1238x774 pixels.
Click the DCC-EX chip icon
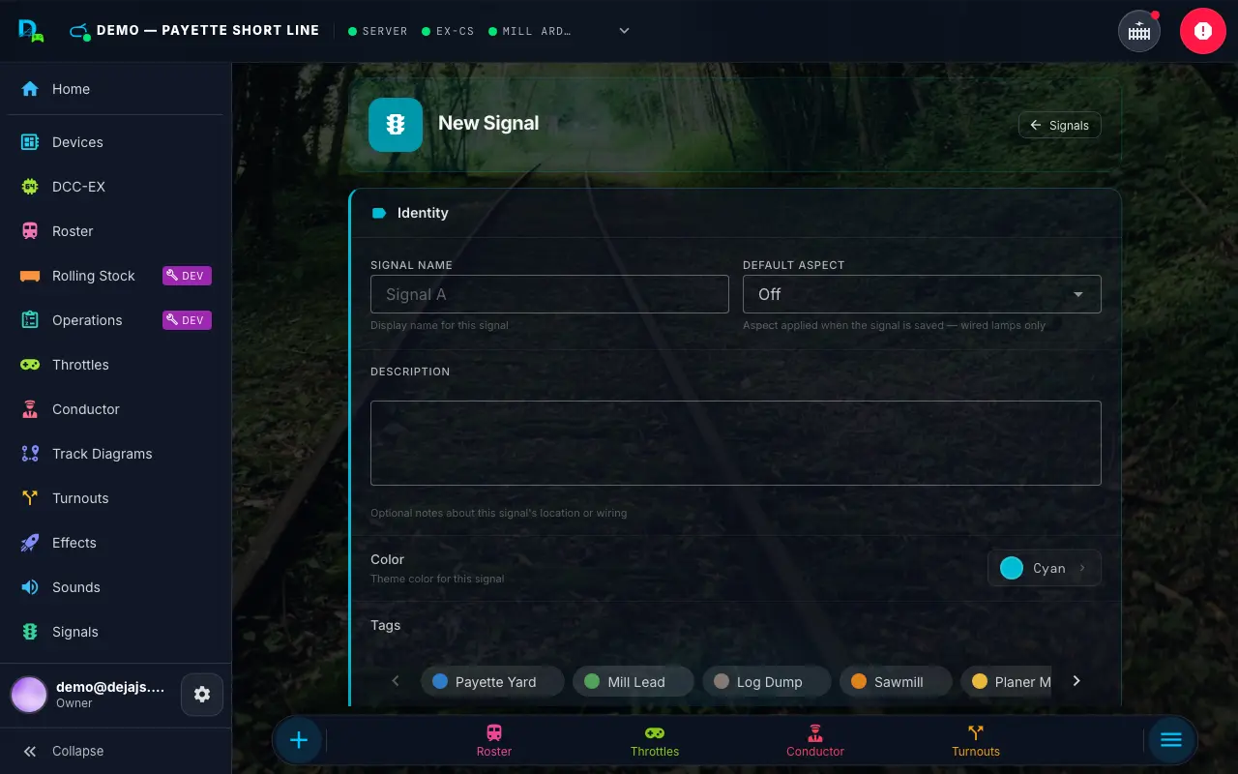click(x=30, y=187)
